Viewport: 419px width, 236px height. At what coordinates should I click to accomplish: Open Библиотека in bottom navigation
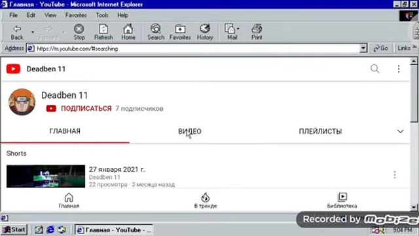pos(342,201)
